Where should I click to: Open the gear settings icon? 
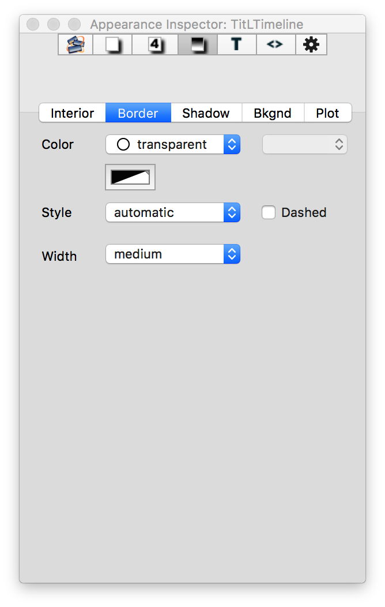point(311,44)
